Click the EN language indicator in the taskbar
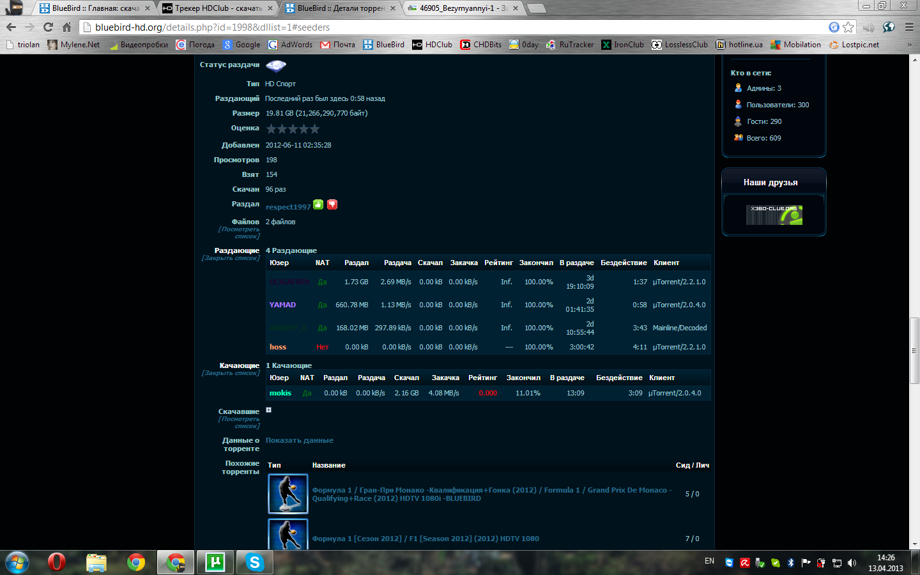Viewport: 920px width, 575px height. [x=709, y=561]
